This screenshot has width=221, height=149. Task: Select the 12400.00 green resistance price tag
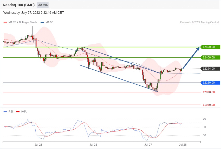210,57
